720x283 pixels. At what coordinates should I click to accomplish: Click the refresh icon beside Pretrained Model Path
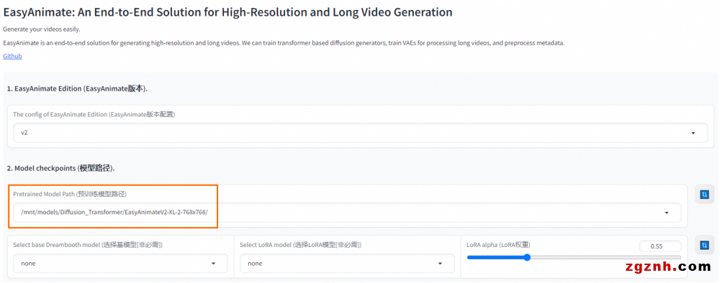pyautogui.click(x=704, y=195)
